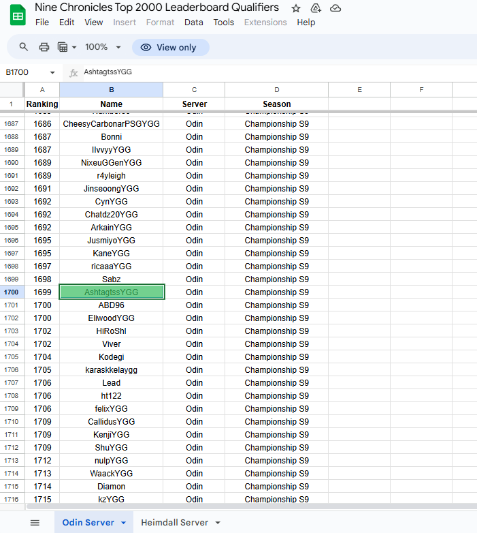Select the CallidusYGG cell
The image size is (477, 533).
112,421
